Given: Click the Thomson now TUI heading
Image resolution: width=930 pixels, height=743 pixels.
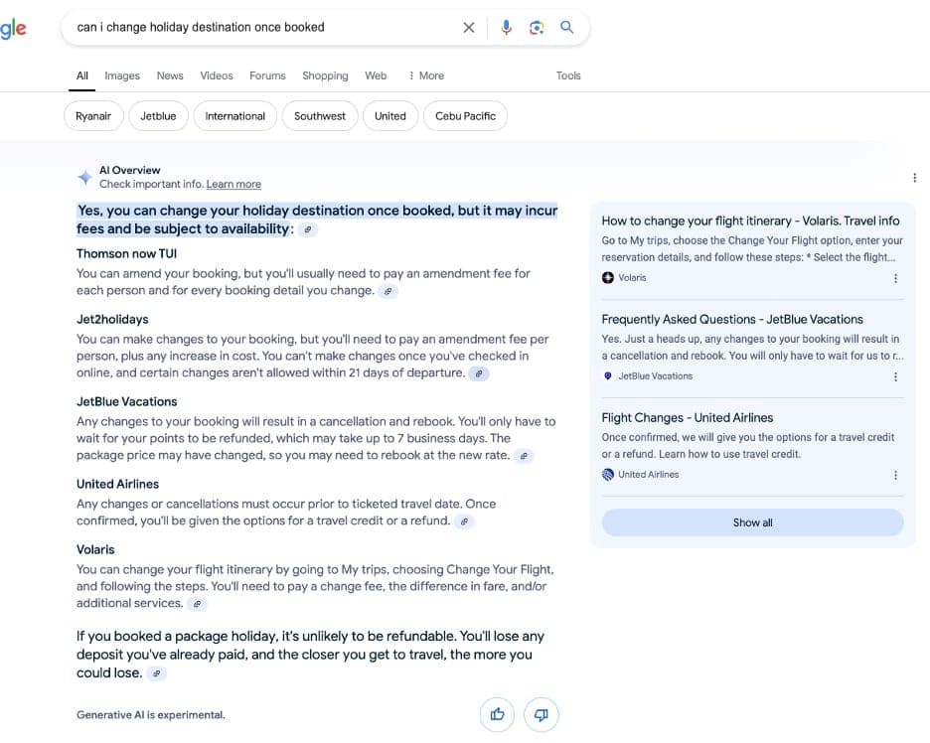Looking at the screenshot, I should [126, 254].
